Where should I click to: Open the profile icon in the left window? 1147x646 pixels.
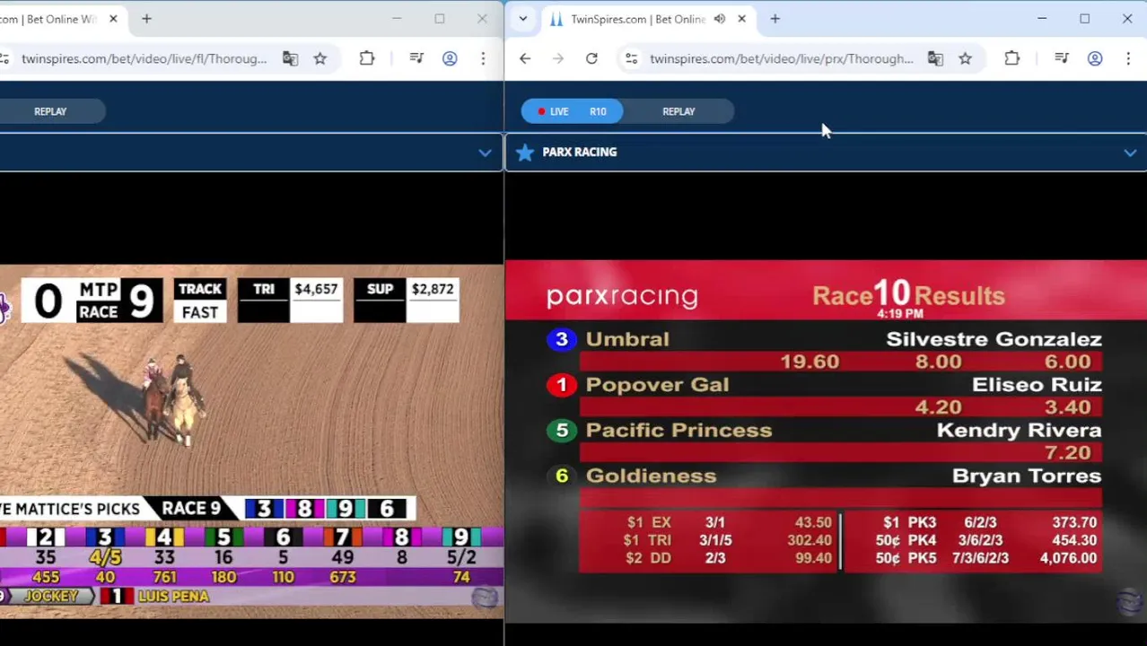[450, 58]
